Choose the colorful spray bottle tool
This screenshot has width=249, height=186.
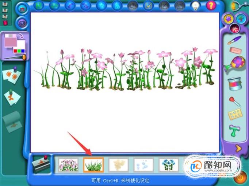[x=234, y=64]
